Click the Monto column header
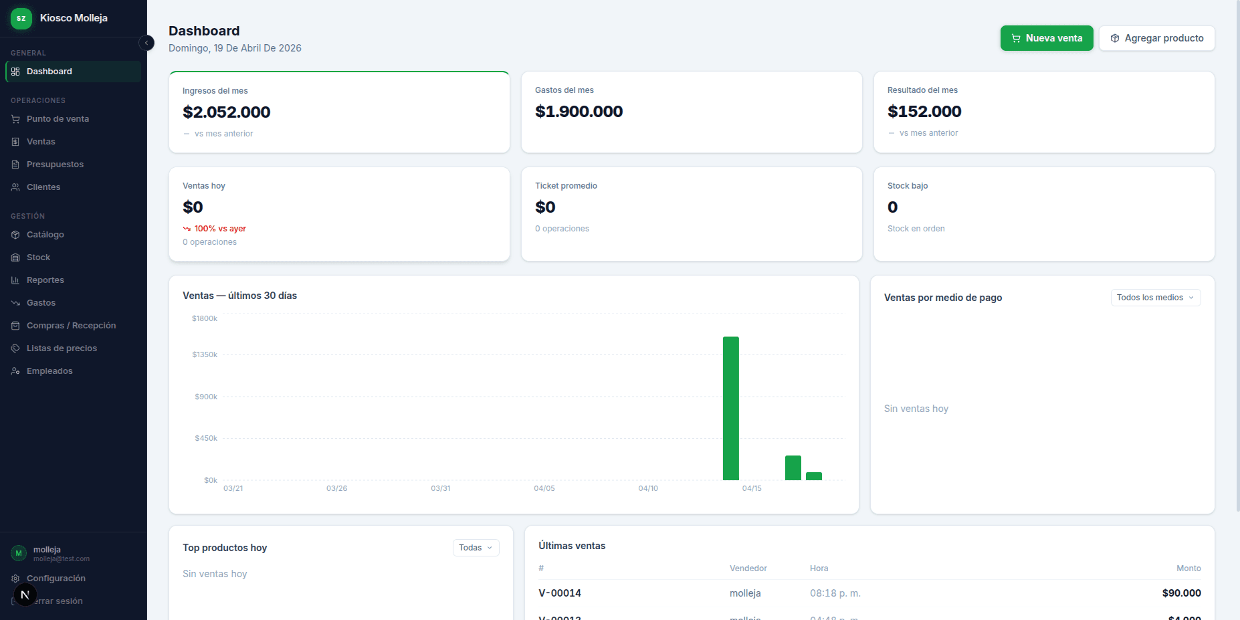 (x=1189, y=569)
